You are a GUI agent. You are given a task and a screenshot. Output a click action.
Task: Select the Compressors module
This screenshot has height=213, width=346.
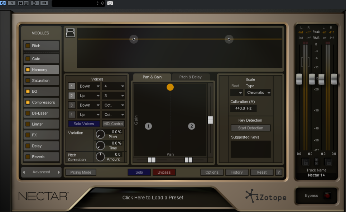41,102
